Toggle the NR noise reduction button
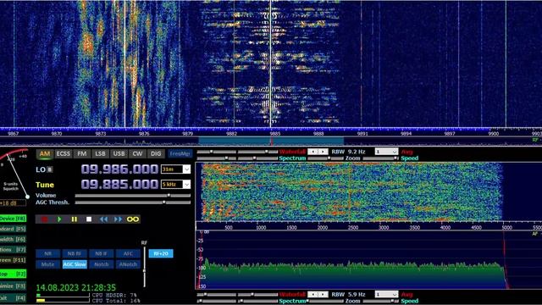Image resolution: width=542 pixels, height=305 pixels. 47,253
